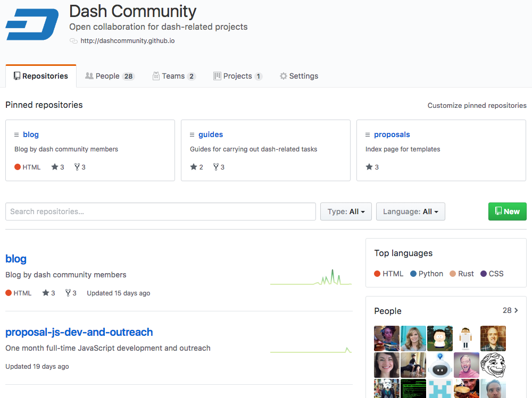The height and width of the screenshot is (398, 532).
Task: Filter by HTML in Top languages
Action: point(389,274)
